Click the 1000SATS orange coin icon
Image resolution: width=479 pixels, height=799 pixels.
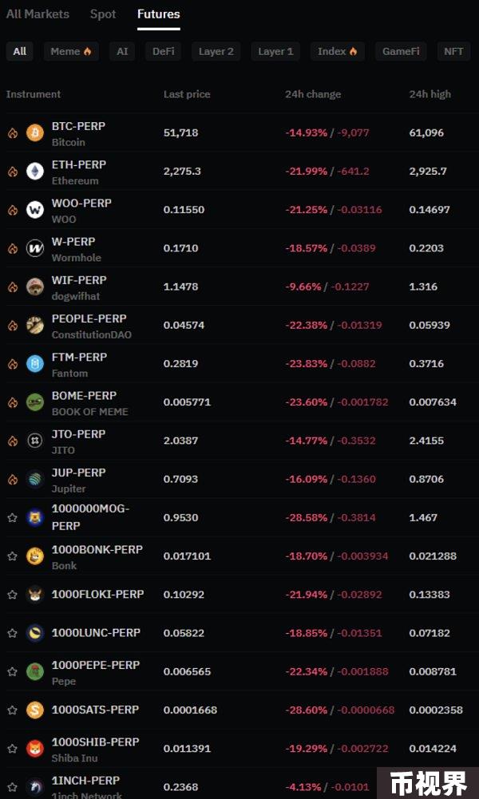point(35,710)
